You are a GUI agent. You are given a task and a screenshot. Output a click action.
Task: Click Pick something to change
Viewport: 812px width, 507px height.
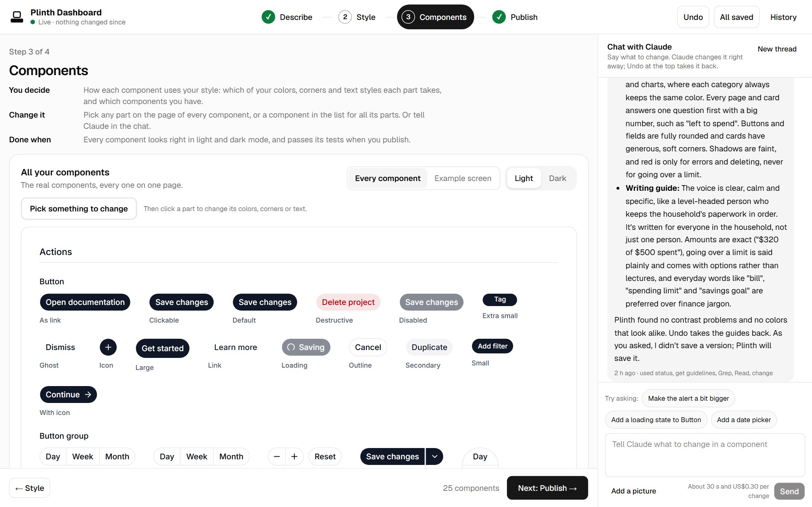pyautogui.click(x=79, y=208)
